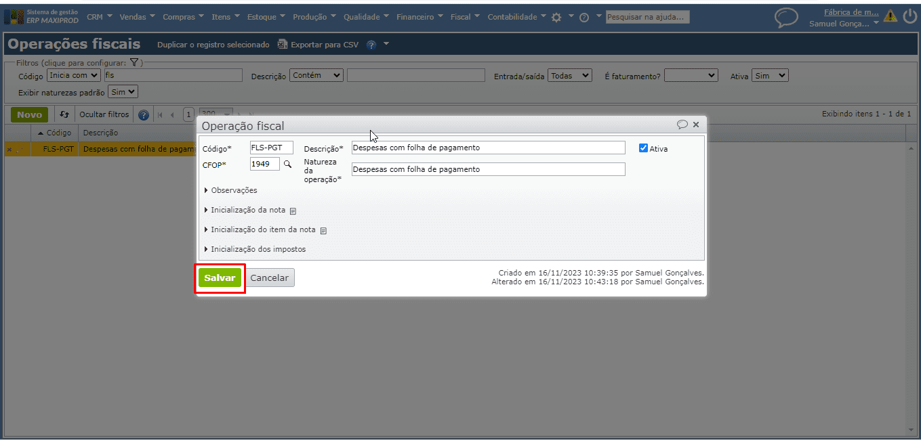Open the Compras menu

[x=184, y=17]
